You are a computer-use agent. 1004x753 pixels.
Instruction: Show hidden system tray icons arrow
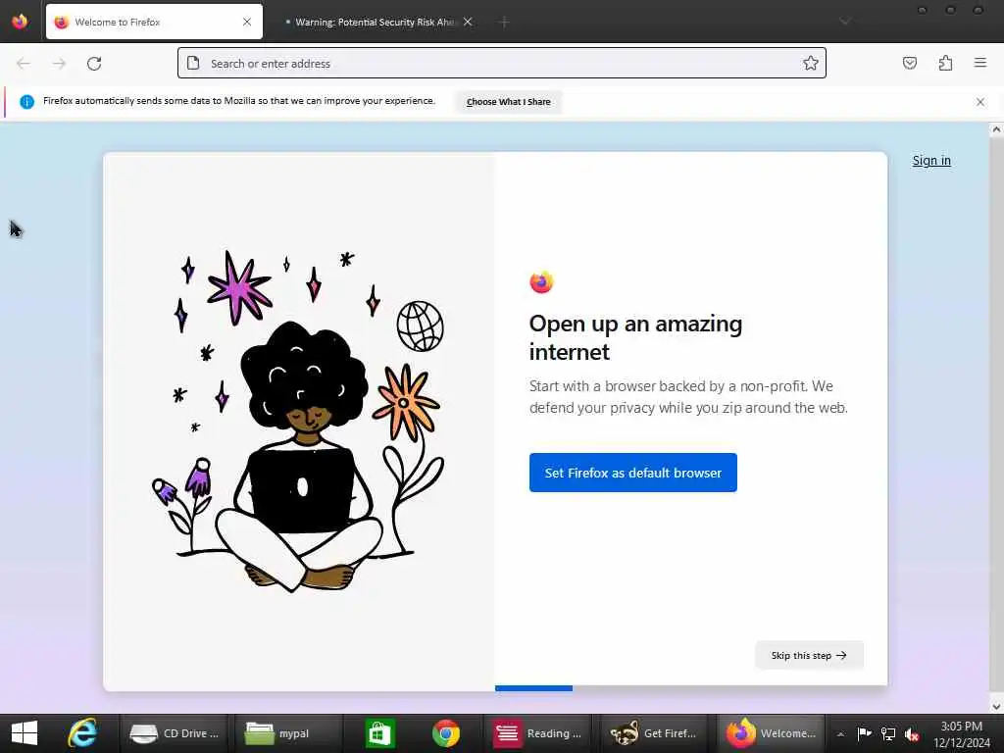pos(840,733)
